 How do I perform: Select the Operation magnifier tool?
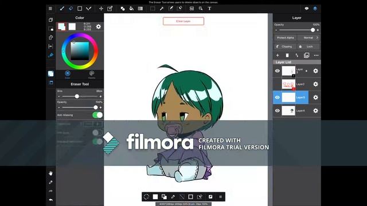click(x=201, y=9)
